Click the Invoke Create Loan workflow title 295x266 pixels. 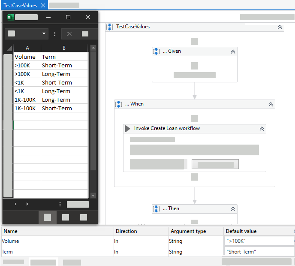(x=167, y=128)
